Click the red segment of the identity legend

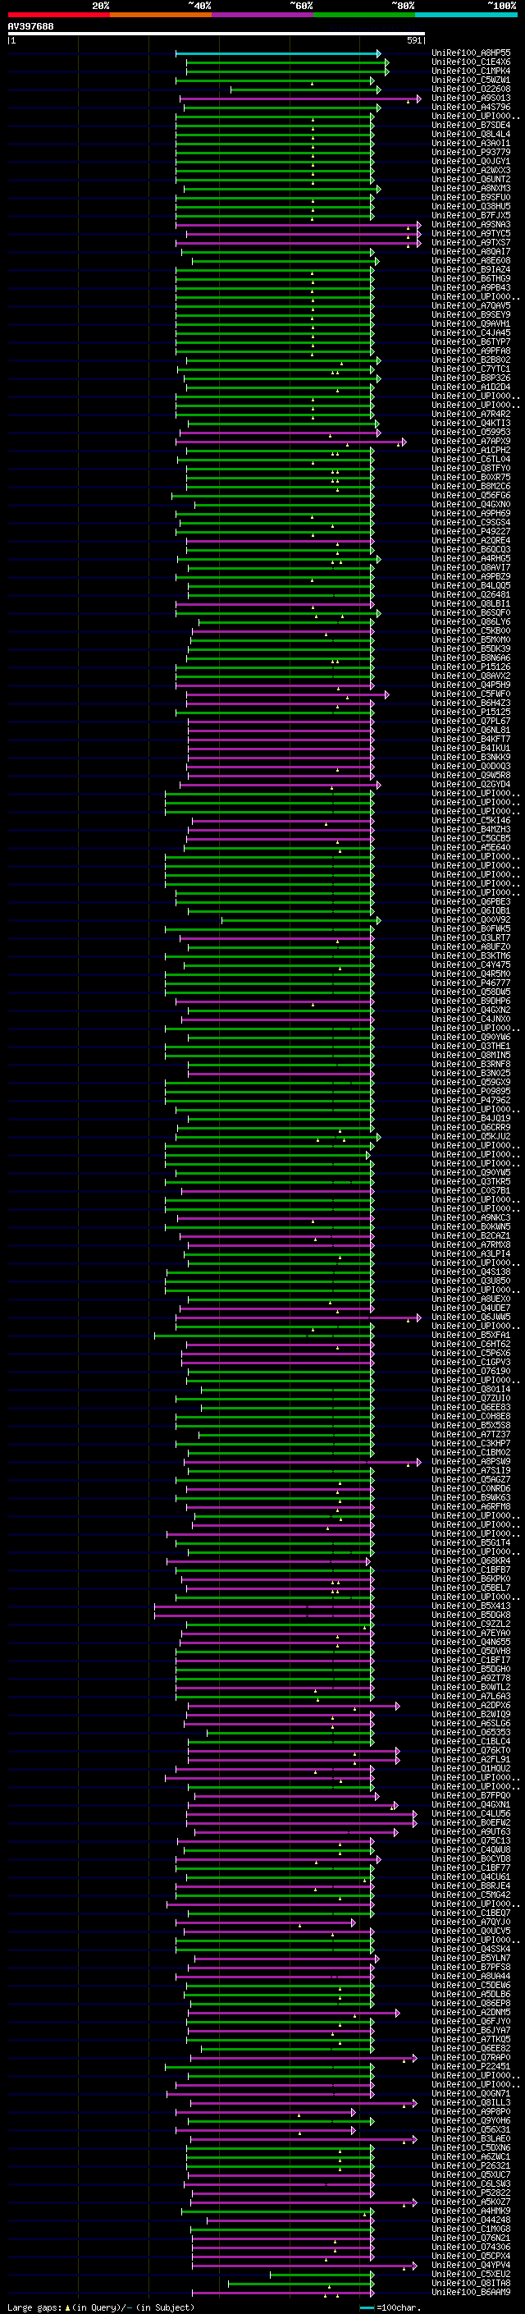tap(58, 15)
